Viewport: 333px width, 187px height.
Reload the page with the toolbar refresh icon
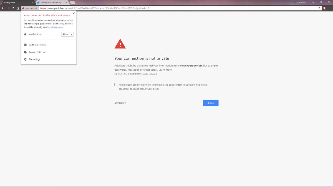(13, 8)
